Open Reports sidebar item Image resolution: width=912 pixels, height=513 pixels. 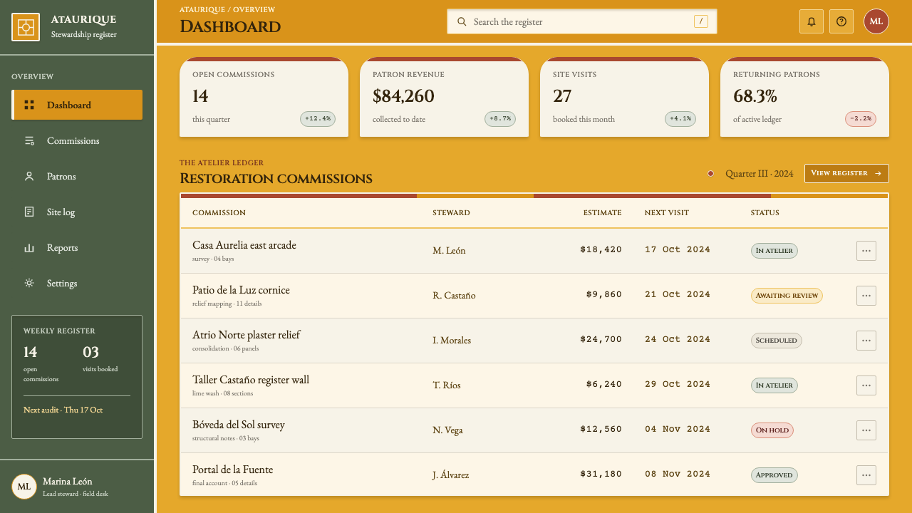pyautogui.click(x=77, y=247)
